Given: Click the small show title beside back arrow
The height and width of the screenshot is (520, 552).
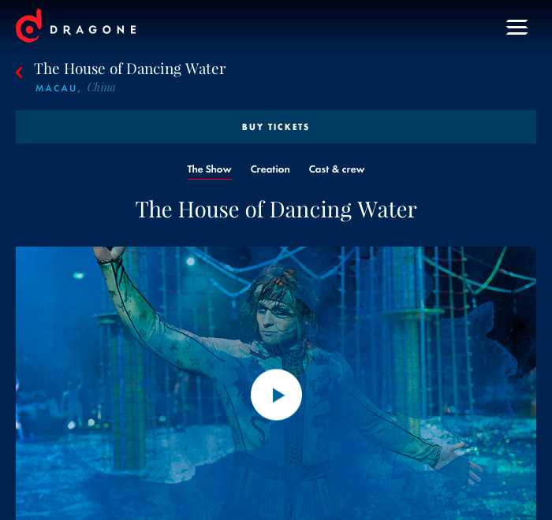Looking at the screenshot, I should [129, 69].
